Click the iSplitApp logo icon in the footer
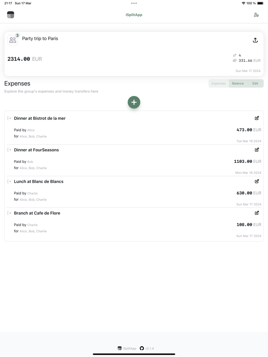This screenshot has width=268, height=357. [119, 348]
